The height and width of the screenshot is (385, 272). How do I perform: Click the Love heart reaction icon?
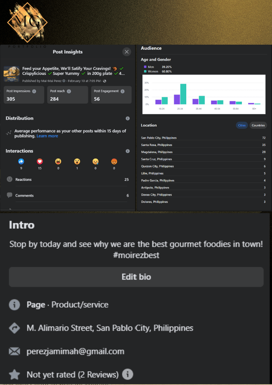pyautogui.click(x=40, y=162)
